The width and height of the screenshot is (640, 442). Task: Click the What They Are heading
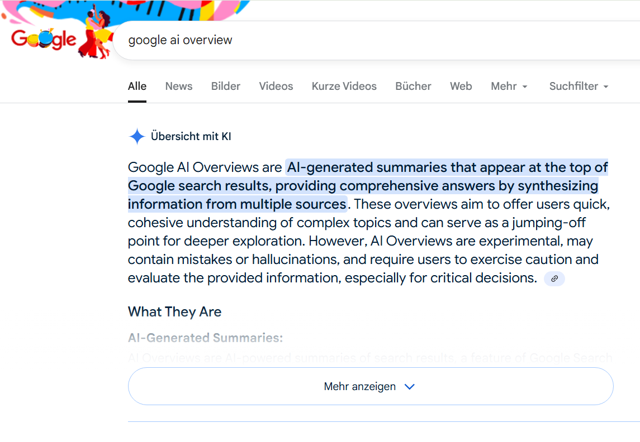click(175, 312)
